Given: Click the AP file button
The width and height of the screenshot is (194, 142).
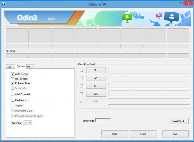Looking at the screenshot, I should pos(96,78).
